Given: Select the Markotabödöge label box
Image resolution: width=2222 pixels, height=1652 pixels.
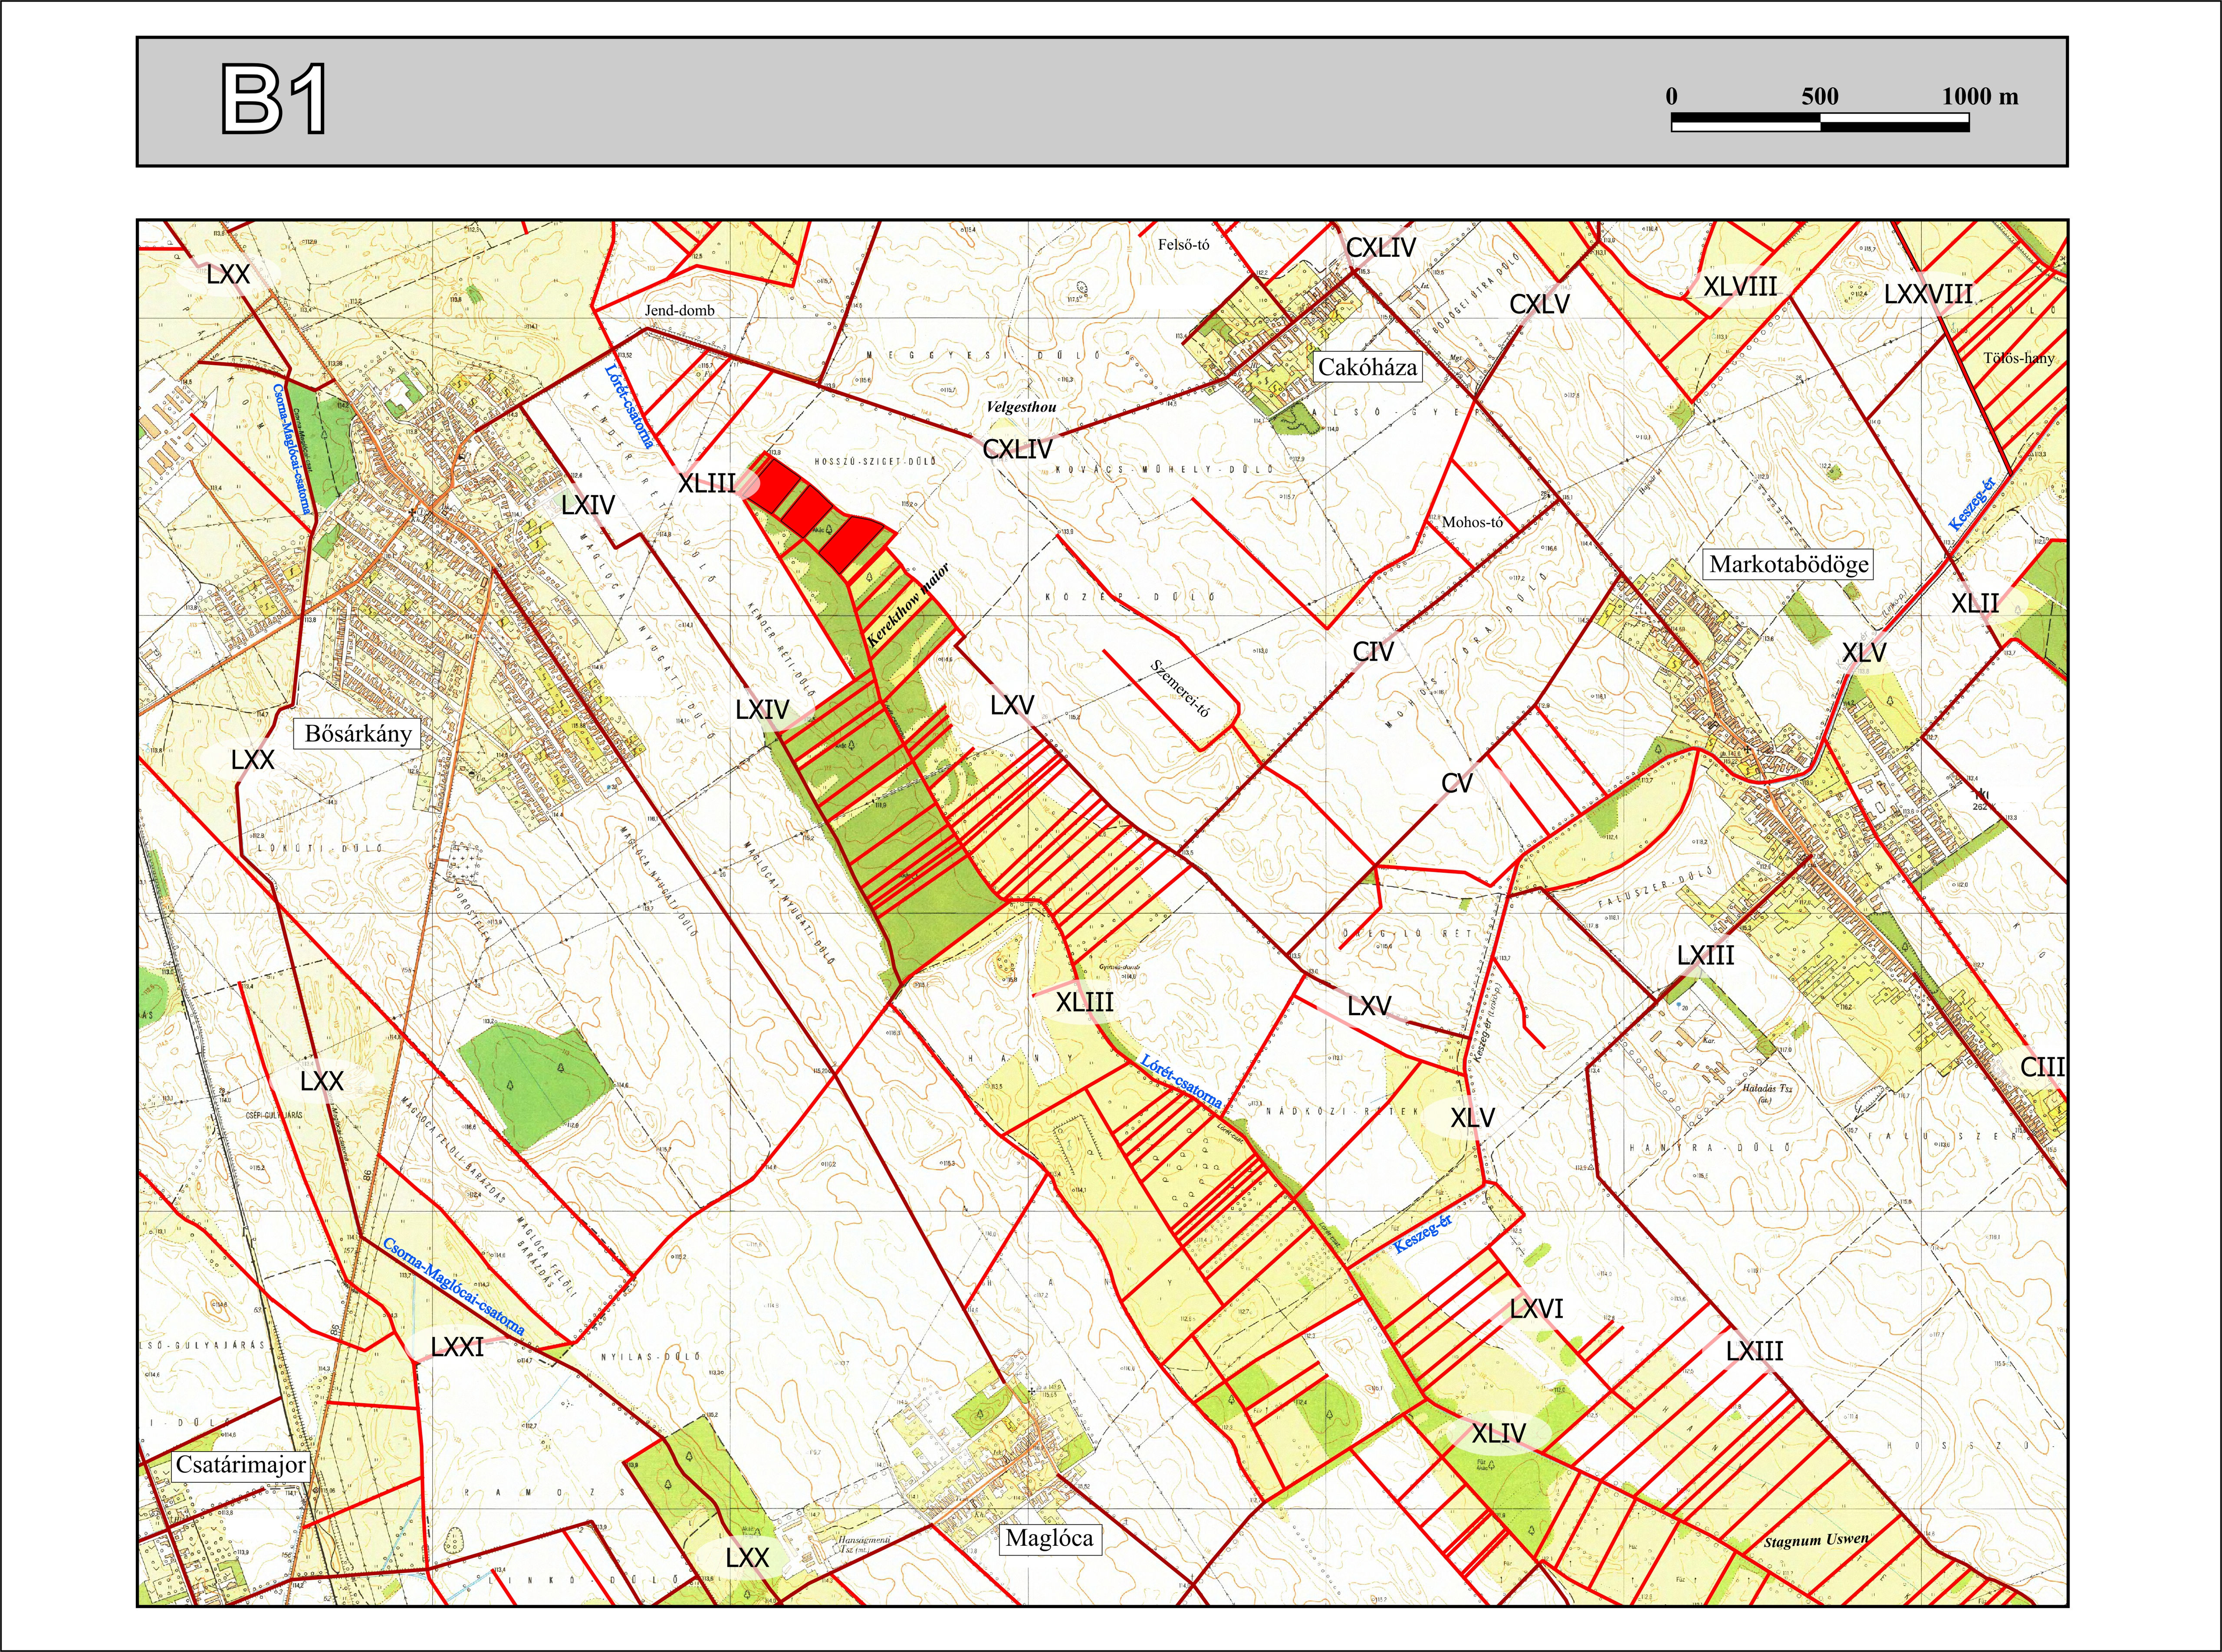Looking at the screenshot, I should coord(1788,564).
